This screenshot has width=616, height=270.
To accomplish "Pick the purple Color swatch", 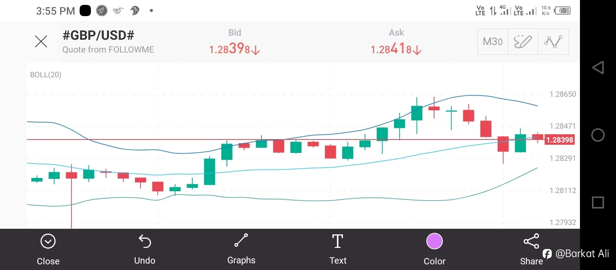I will 435,241.
